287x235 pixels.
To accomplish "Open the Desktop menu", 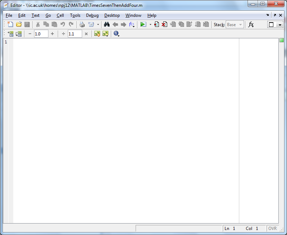I will pyautogui.click(x=112, y=15).
